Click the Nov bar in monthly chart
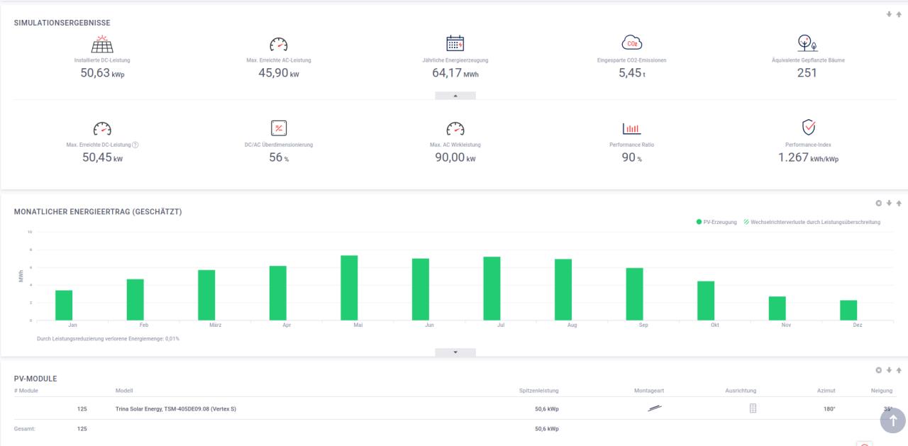Viewport: 908px width, 446px height. (777, 308)
